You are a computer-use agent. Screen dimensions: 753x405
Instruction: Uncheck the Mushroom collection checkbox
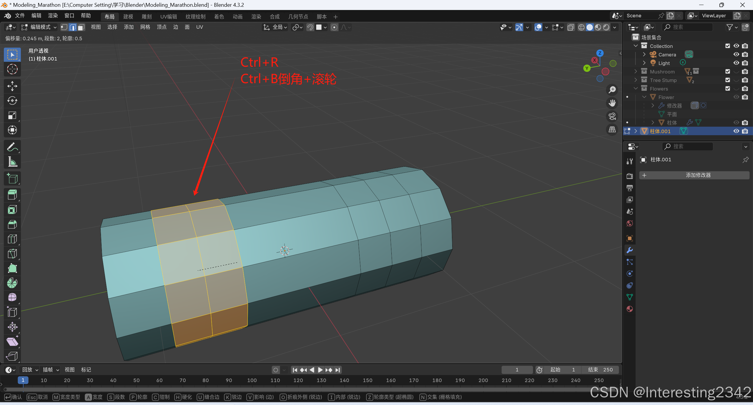(728, 71)
